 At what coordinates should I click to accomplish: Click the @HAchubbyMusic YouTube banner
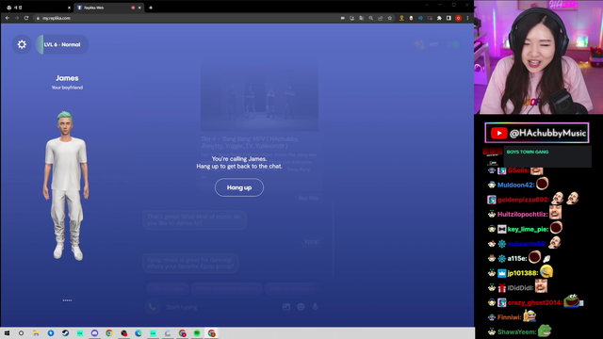[537, 133]
